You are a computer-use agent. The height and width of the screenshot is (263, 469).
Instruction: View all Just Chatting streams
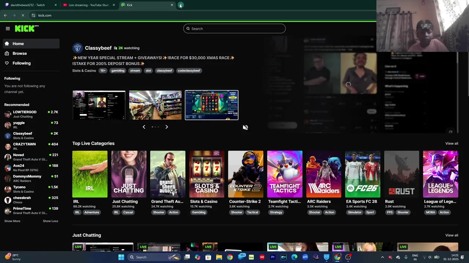click(451, 235)
